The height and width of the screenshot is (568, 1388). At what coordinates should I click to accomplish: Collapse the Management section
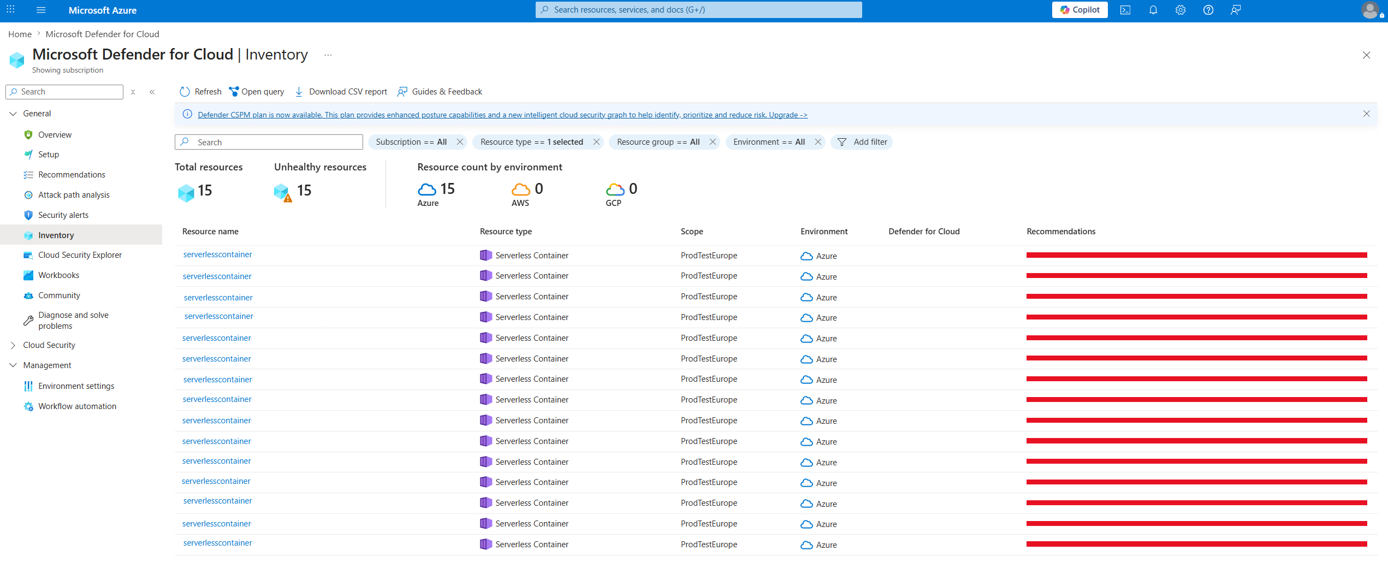[13, 365]
